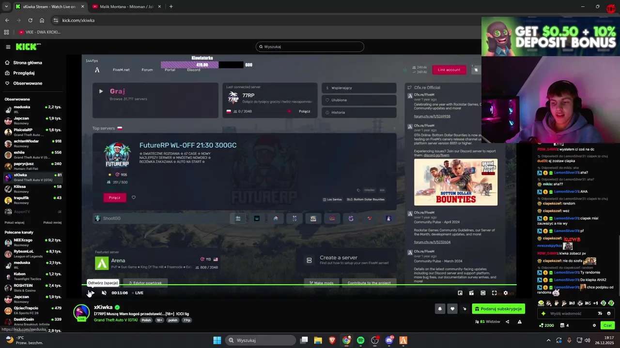This screenshot has height=348, width=620.
Task: Open meduska IRL channel in followed list
Action: [x=33, y=109]
